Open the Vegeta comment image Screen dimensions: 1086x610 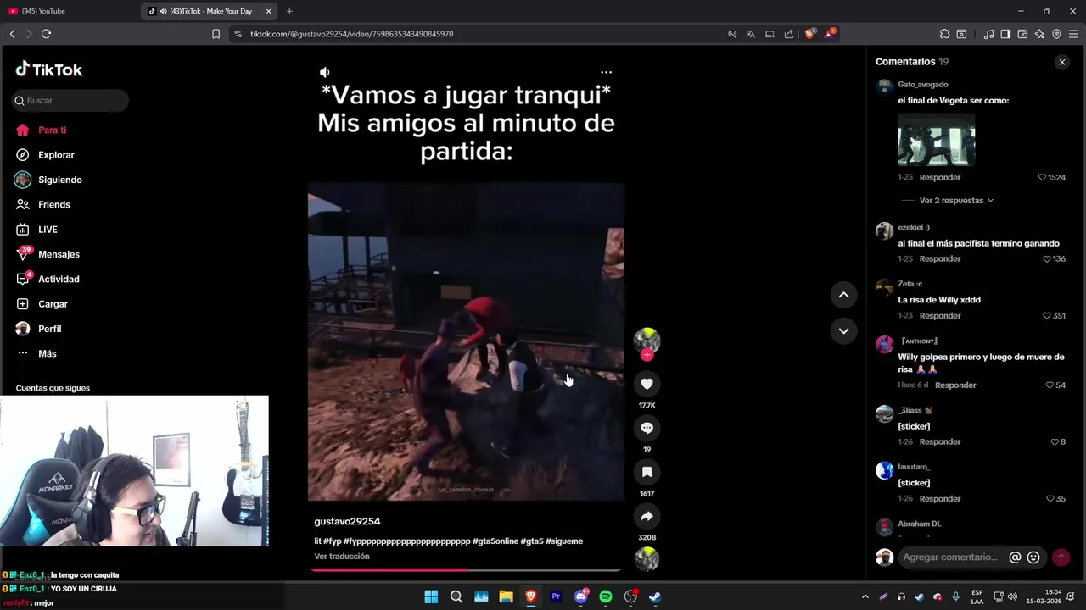click(x=937, y=140)
